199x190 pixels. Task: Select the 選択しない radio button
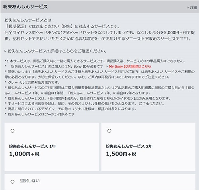12,182
